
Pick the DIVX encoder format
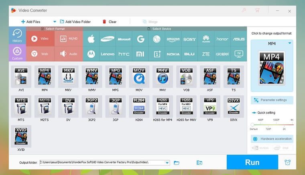coord(234,106)
